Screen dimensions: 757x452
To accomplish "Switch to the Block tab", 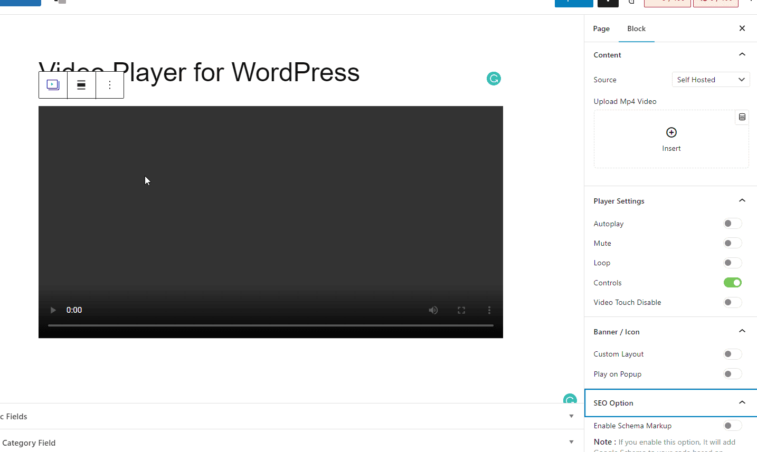I will [x=636, y=28].
